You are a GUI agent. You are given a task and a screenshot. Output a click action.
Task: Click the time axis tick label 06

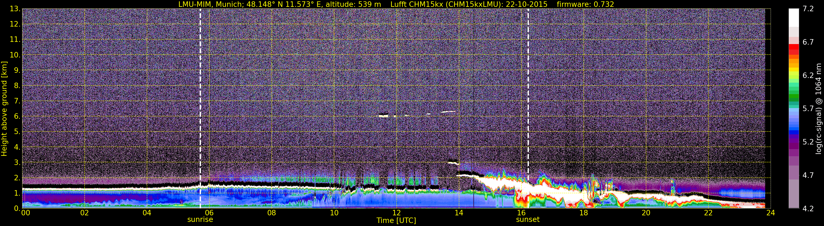pos(209,213)
